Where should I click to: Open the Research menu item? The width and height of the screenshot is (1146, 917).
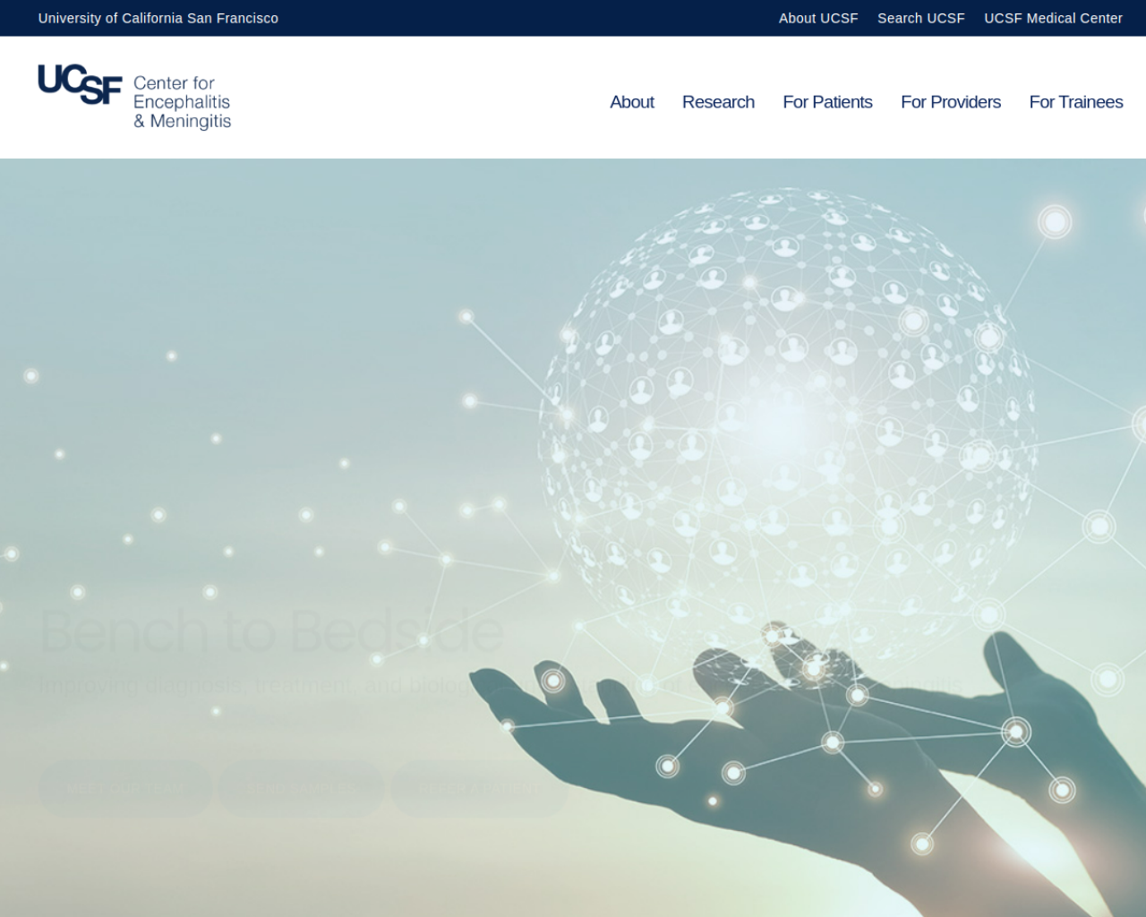coord(718,102)
